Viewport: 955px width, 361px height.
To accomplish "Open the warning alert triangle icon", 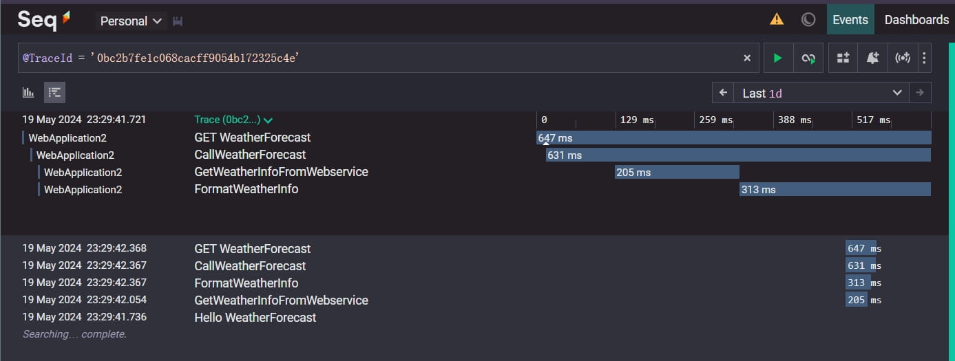I will (x=777, y=19).
